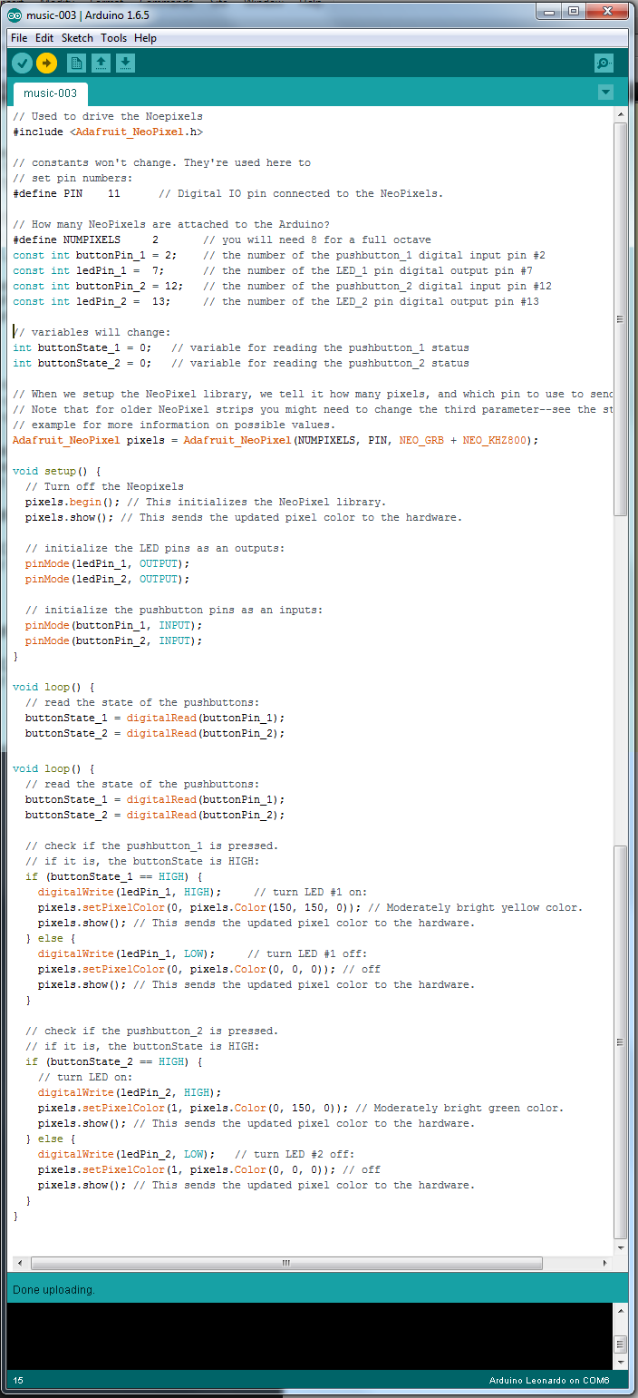Select the music-003 sketch tab
Image resolution: width=638 pixels, height=1398 pixels.
coord(50,93)
